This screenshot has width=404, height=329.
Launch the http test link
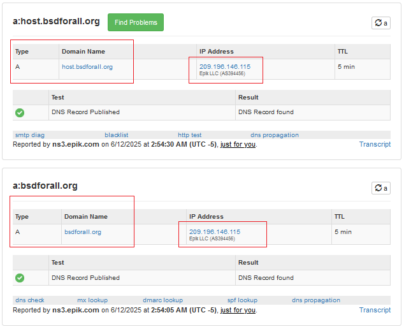point(190,135)
